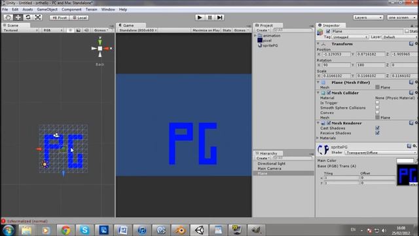Viewport: 419px width, 236px height.
Task: Open the Transparent/Diffuse shader dropdown
Action: tap(381, 153)
